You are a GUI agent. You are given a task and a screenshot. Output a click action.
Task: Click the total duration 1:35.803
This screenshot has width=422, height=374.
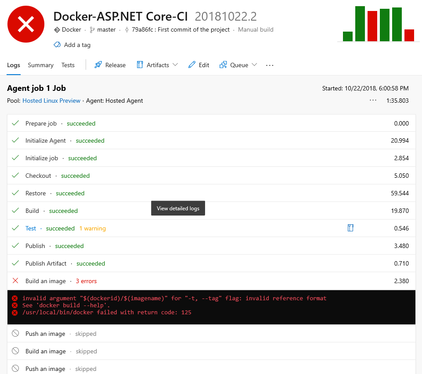point(397,101)
